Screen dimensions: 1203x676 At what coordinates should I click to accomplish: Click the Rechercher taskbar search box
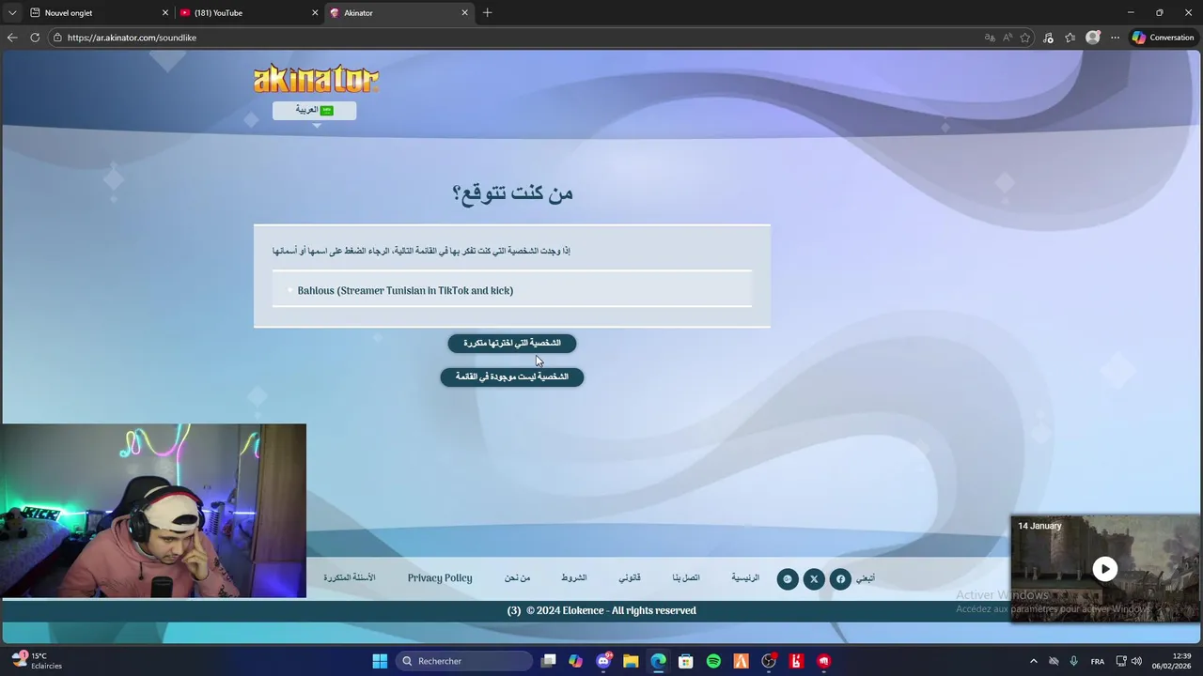[x=465, y=661]
